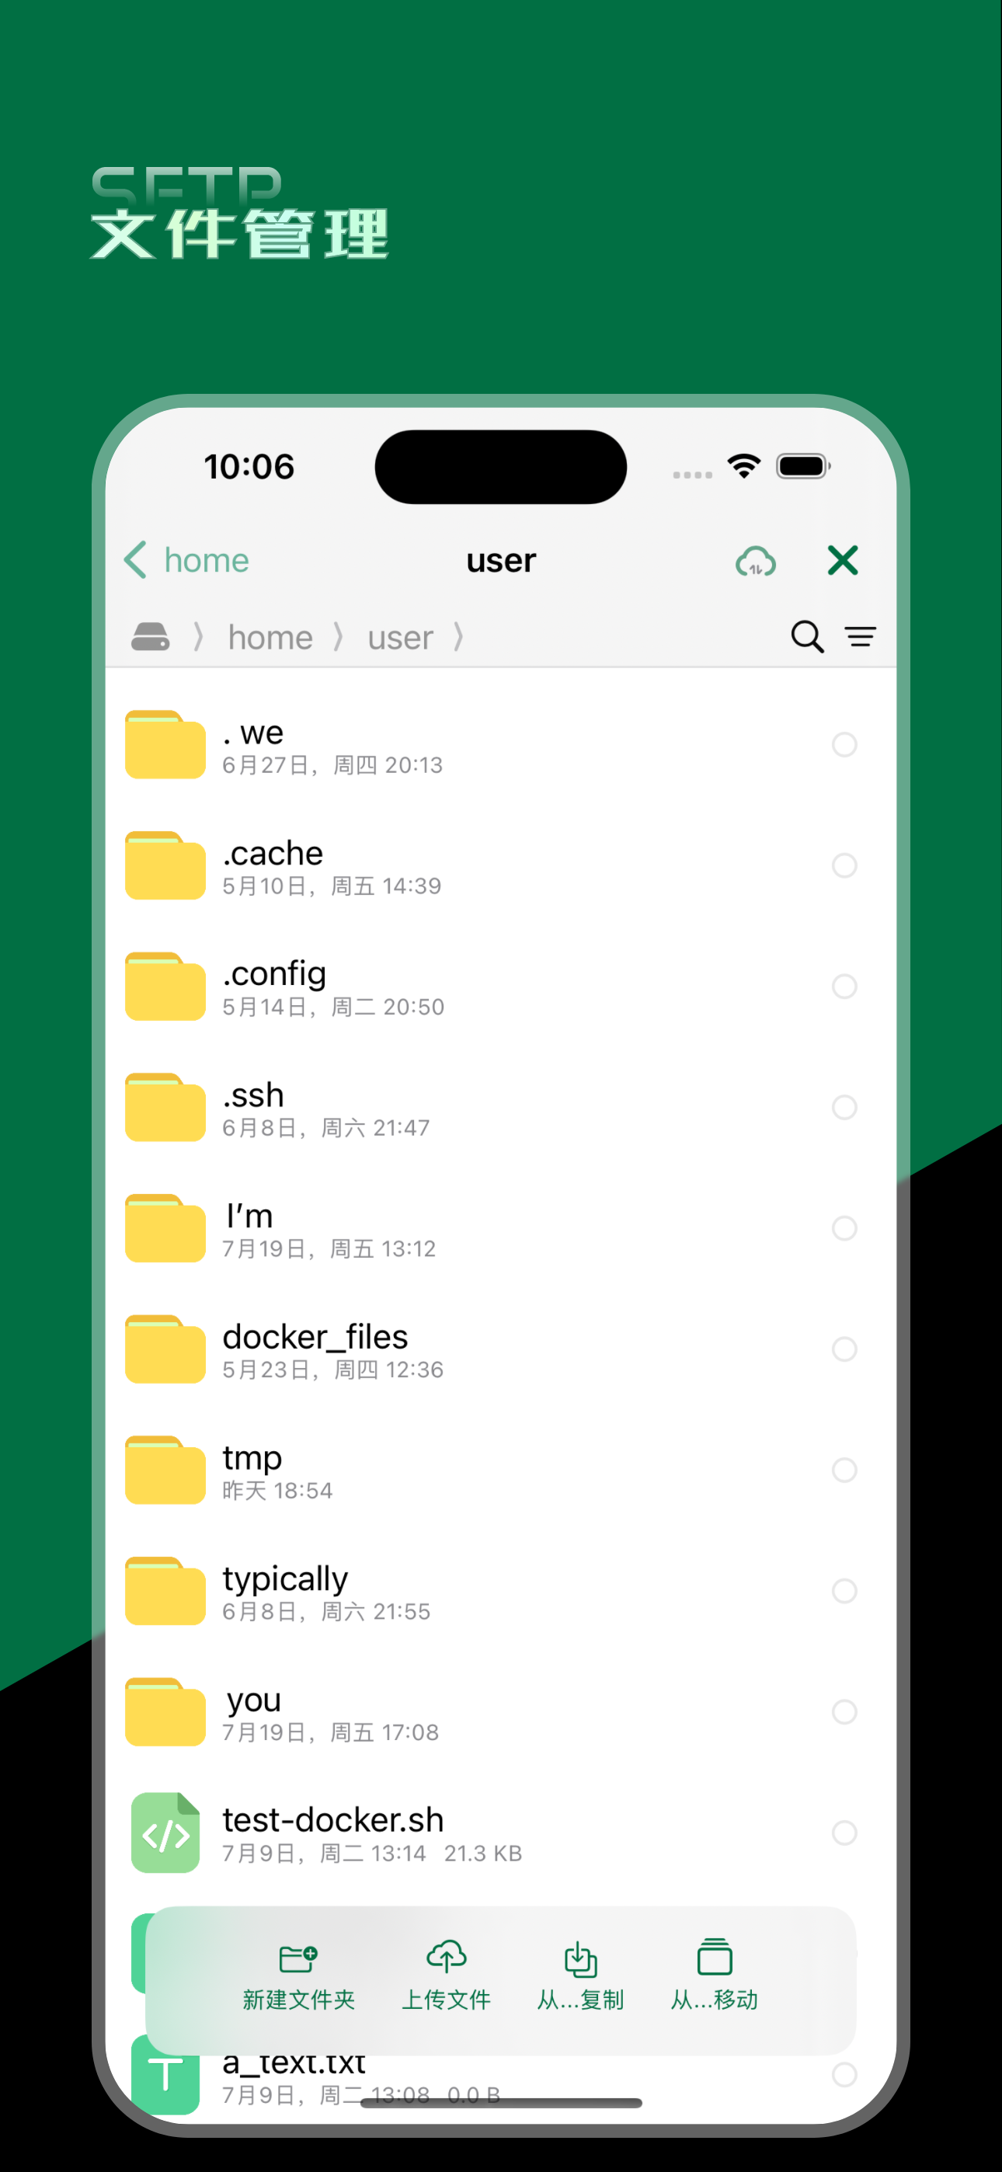
Task: Open the you folder icon
Action: click(165, 1711)
